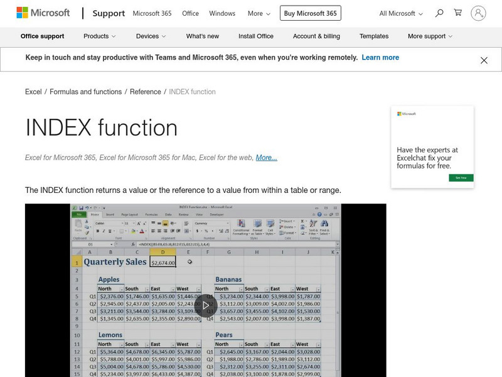Expand the All Microsoft dropdown
Screen dimensions: 502x377
(401, 13)
